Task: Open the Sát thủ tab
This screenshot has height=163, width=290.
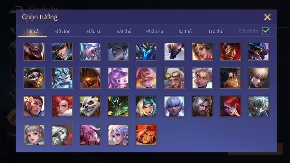Action: point(124,32)
